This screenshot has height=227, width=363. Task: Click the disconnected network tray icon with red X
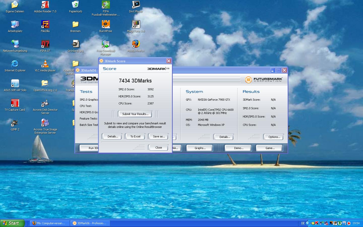326,223
